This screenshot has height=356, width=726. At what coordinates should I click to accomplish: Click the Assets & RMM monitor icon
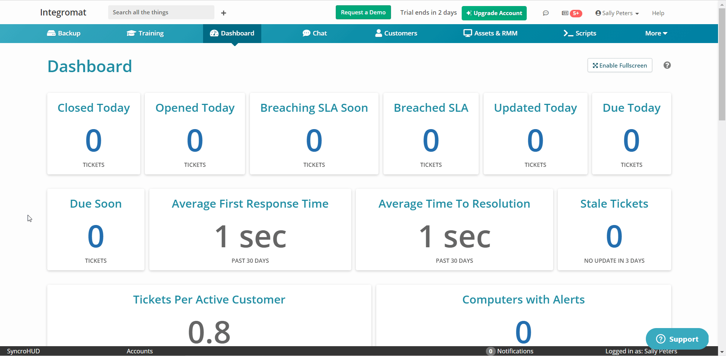(x=468, y=33)
